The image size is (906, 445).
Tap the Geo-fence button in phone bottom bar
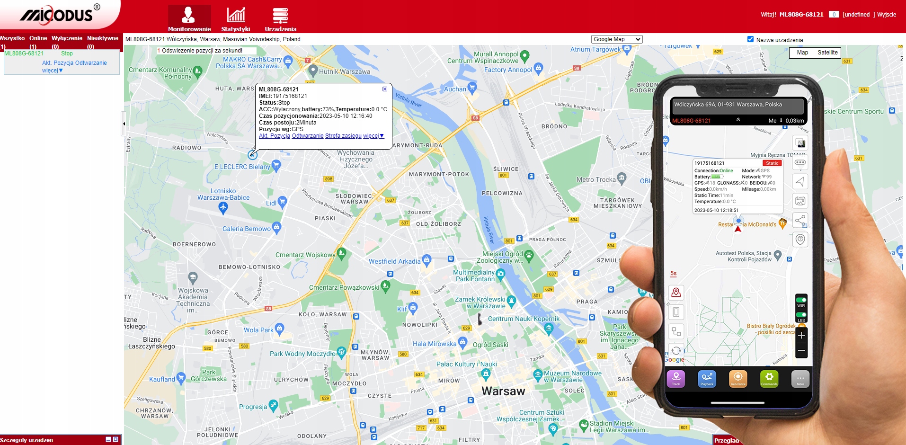pos(738,379)
